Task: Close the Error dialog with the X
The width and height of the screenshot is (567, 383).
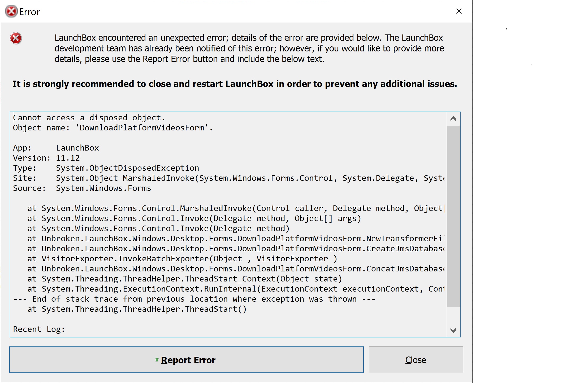Action: 459,11
